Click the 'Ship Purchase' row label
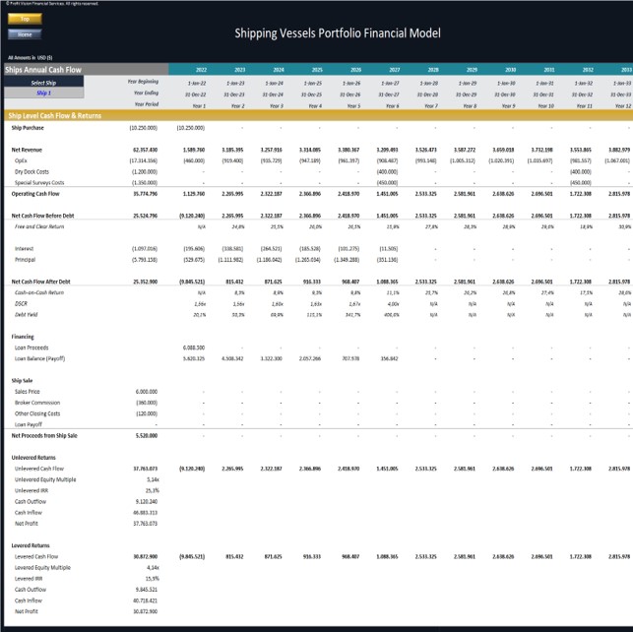 [x=28, y=128]
